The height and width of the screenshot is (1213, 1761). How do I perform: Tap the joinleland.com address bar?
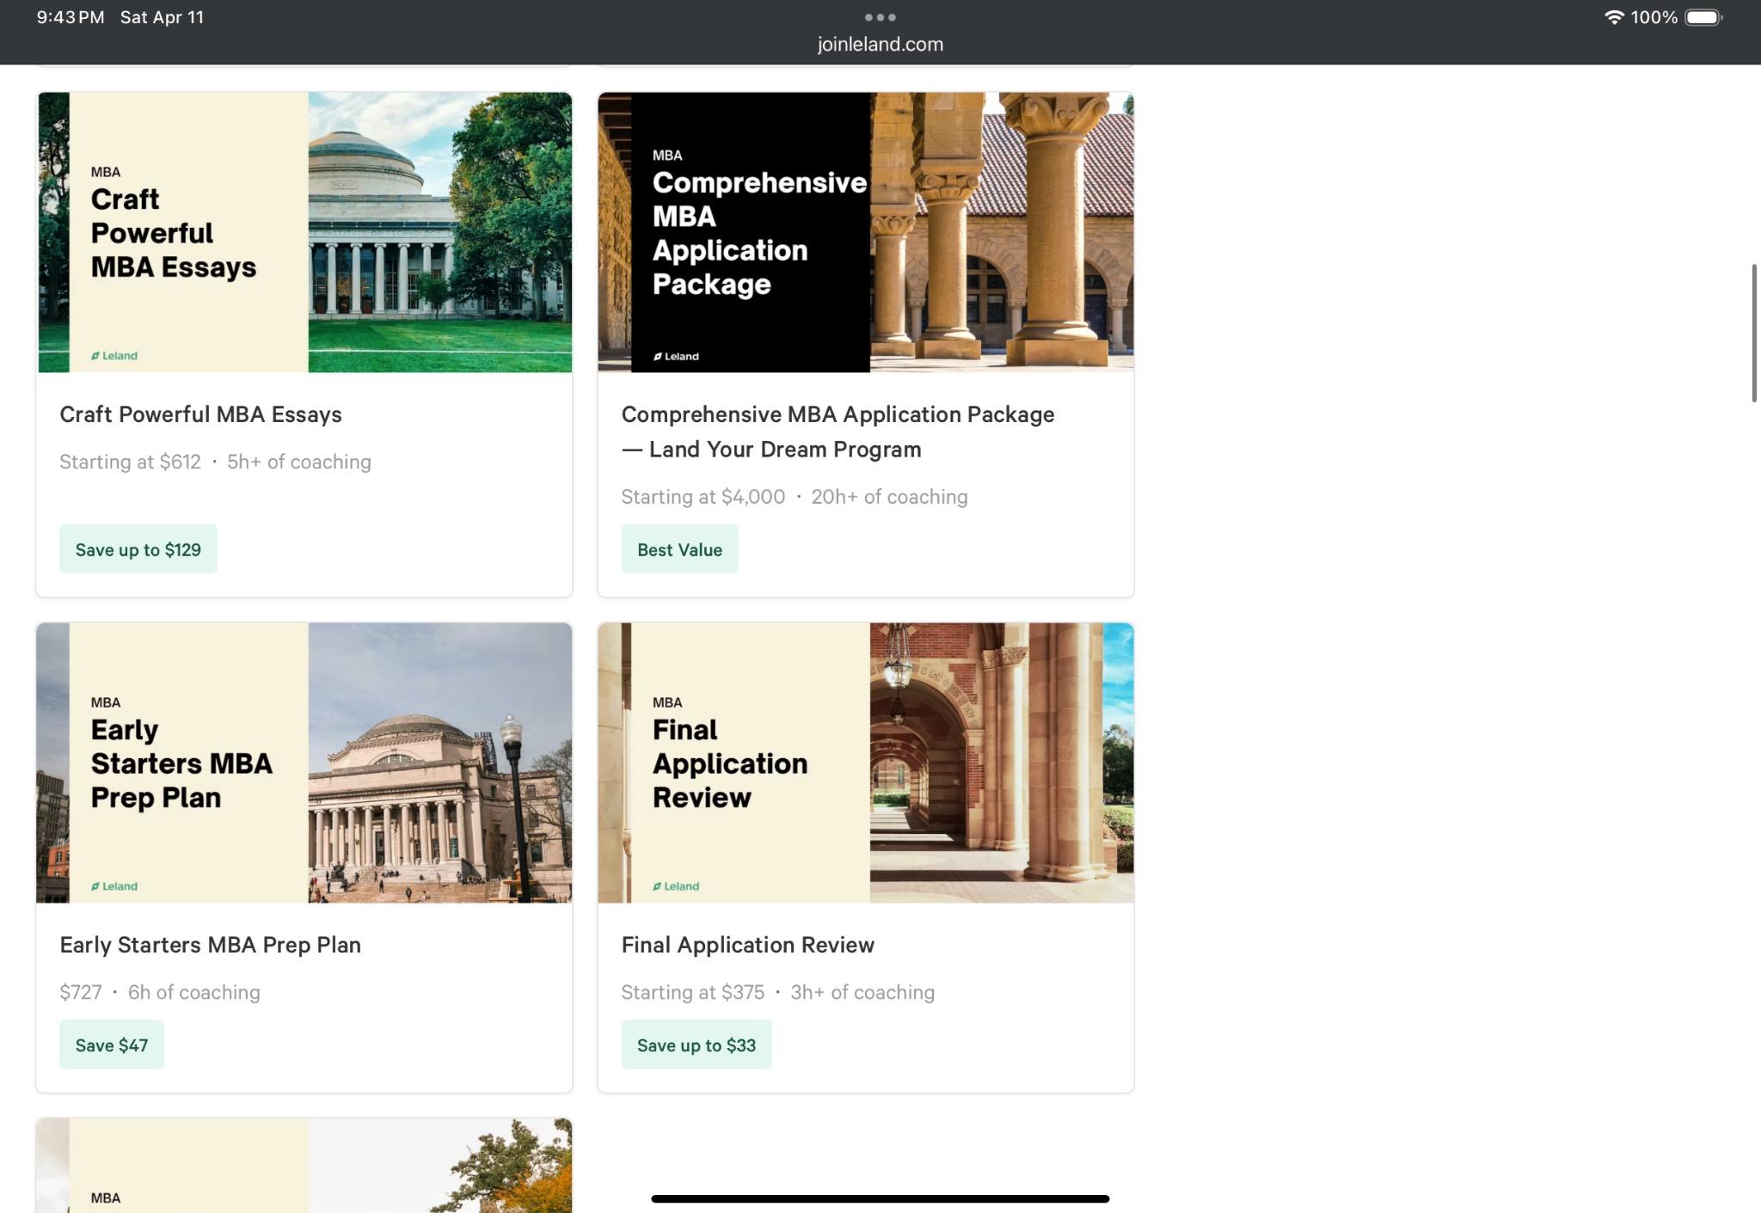pyautogui.click(x=880, y=45)
